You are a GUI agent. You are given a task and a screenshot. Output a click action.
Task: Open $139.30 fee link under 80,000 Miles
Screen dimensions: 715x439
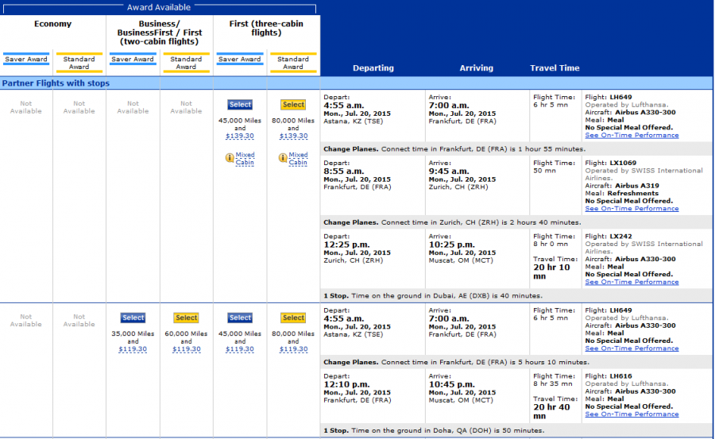click(293, 137)
